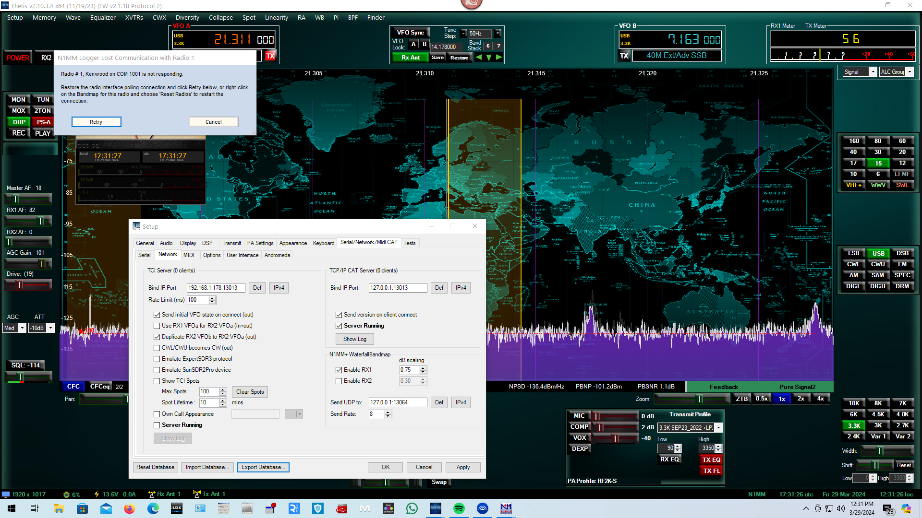
Task: Open the Diversity menu
Action: 187,18
